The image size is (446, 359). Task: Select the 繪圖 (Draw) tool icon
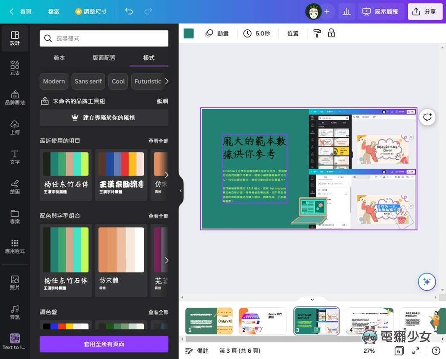point(15,186)
